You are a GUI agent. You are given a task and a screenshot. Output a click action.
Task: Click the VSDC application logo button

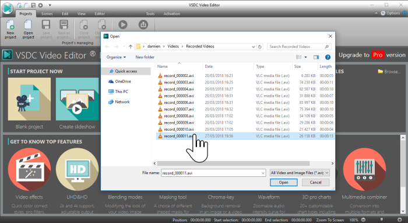[7, 8]
